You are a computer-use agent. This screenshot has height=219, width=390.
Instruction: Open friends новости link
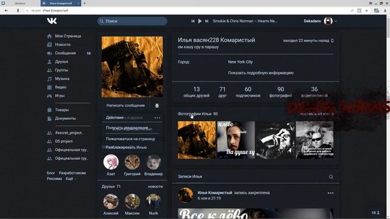click(155, 187)
